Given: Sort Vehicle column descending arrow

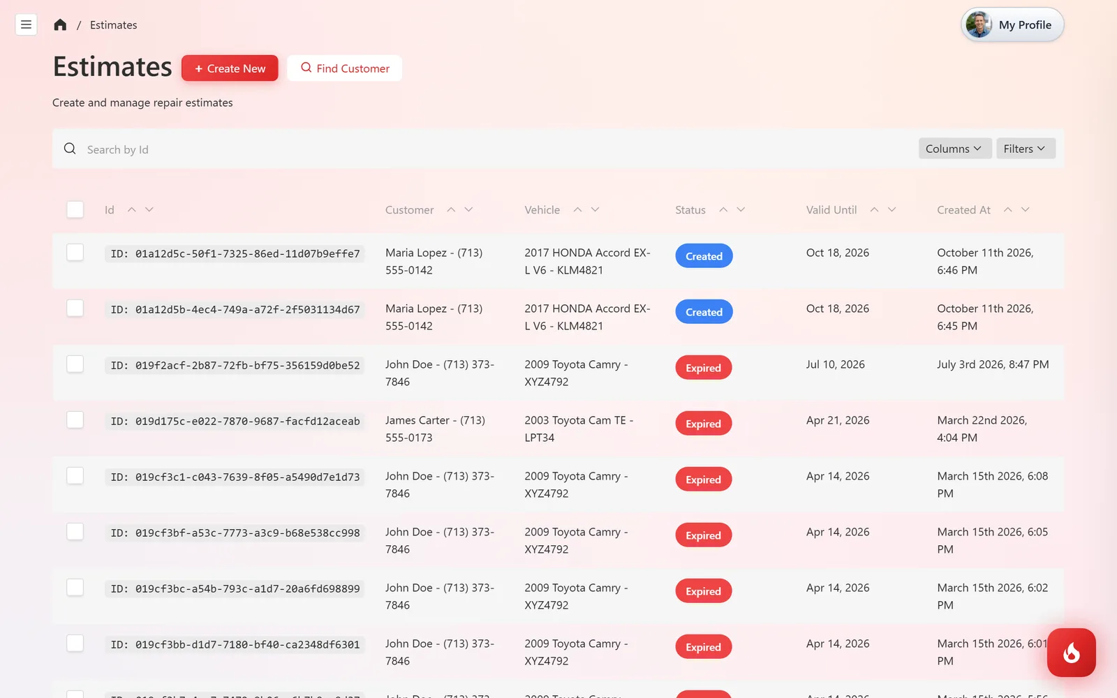Looking at the screenshot, I should [x=595, y=209].
